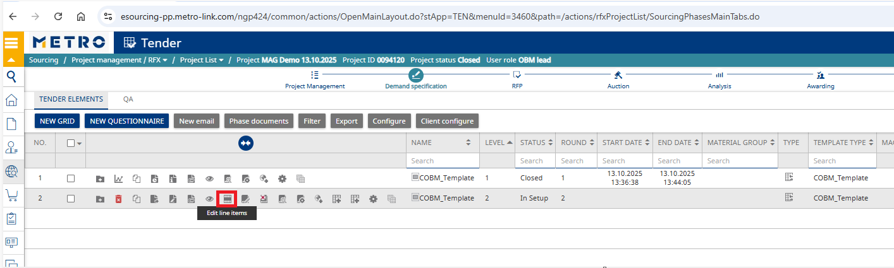Screen dimensions: 894x268
Task: Click the Edit line items icon in row 2
Action: 227,199
